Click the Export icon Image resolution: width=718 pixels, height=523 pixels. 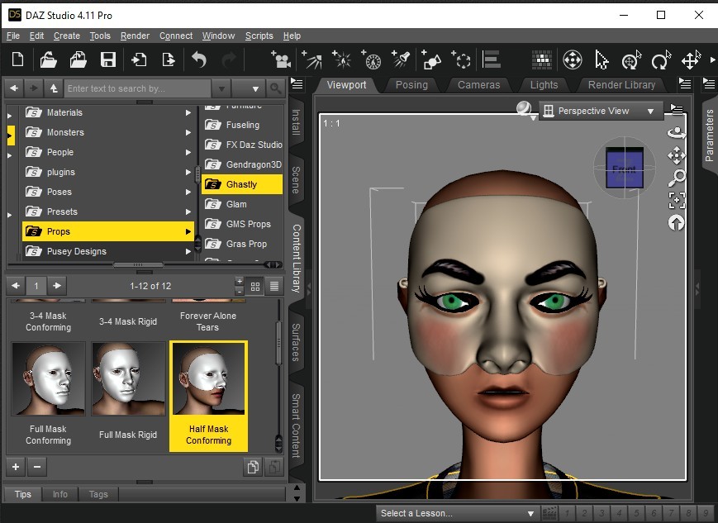169,59
